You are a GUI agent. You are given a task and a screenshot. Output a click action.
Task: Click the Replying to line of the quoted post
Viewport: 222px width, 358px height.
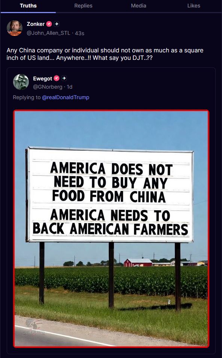[x=51, y=97]
